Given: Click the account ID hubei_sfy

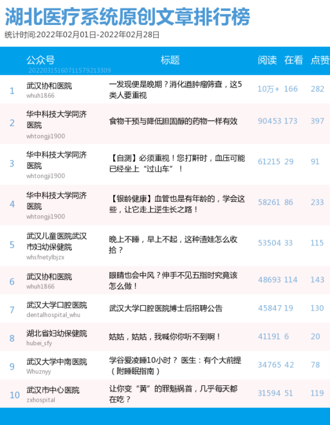Looking at the screenshot, I should pos(39,344).
